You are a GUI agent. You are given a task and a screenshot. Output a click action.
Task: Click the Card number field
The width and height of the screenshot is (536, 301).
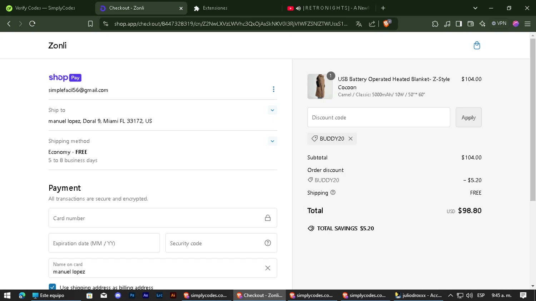(163, 218)
